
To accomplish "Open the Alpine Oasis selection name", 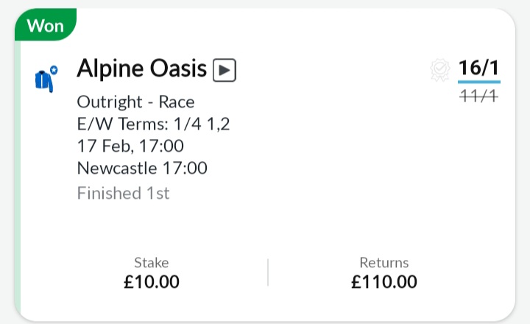I will pyautogui.click(x=141, y=68).
